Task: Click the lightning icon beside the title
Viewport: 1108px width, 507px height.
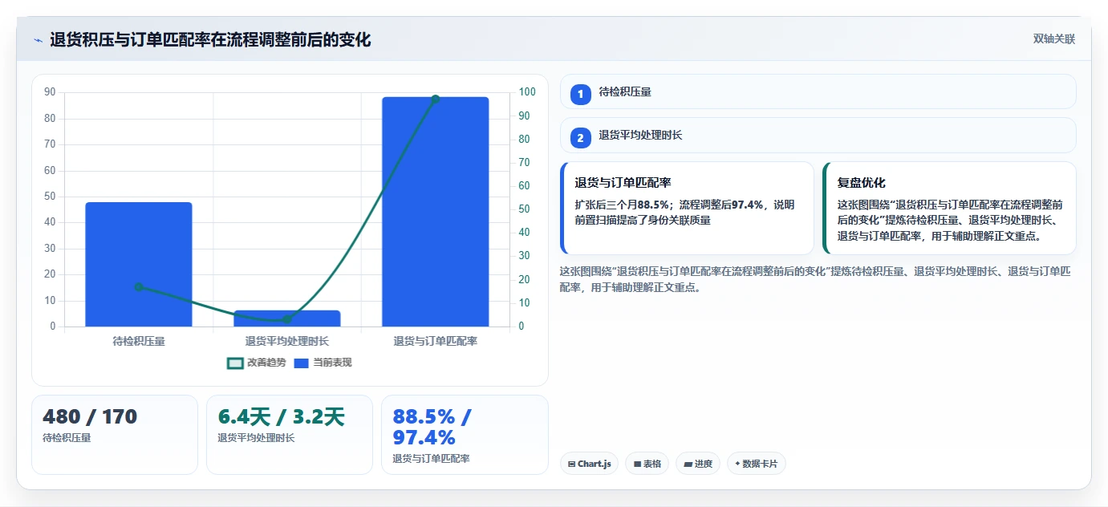Action: 38,40
